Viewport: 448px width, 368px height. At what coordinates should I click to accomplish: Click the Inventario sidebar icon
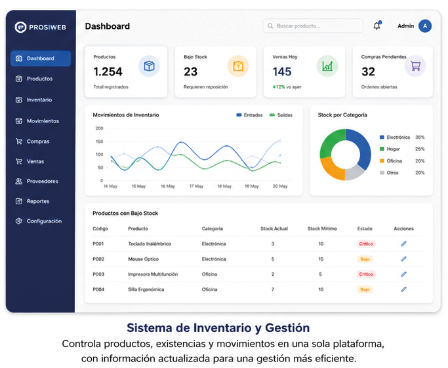19,100
